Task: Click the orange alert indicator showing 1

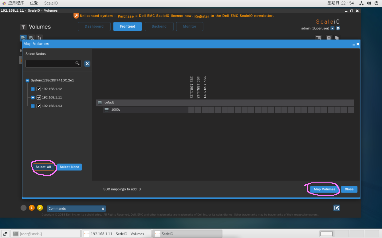Action: click(x=32, y=208)
